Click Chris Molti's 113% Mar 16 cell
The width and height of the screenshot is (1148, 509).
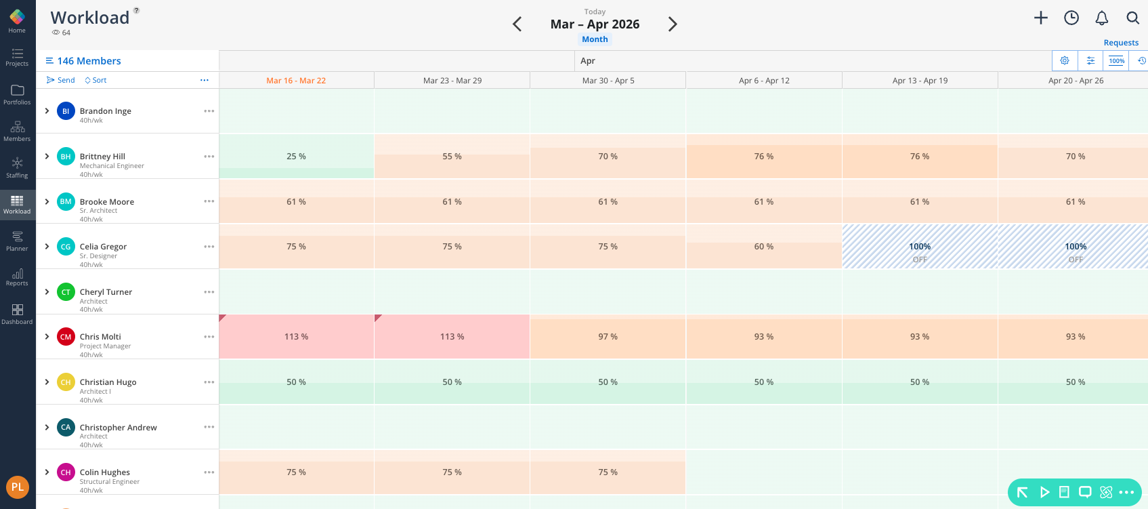296,337
